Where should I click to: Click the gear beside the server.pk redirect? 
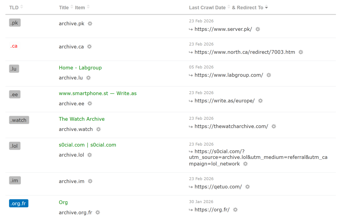[x=258, y=29]
